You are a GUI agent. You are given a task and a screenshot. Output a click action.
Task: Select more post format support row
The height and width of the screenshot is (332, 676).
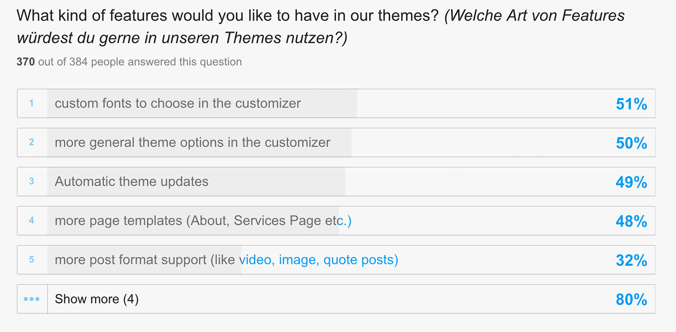click(336, 260)
